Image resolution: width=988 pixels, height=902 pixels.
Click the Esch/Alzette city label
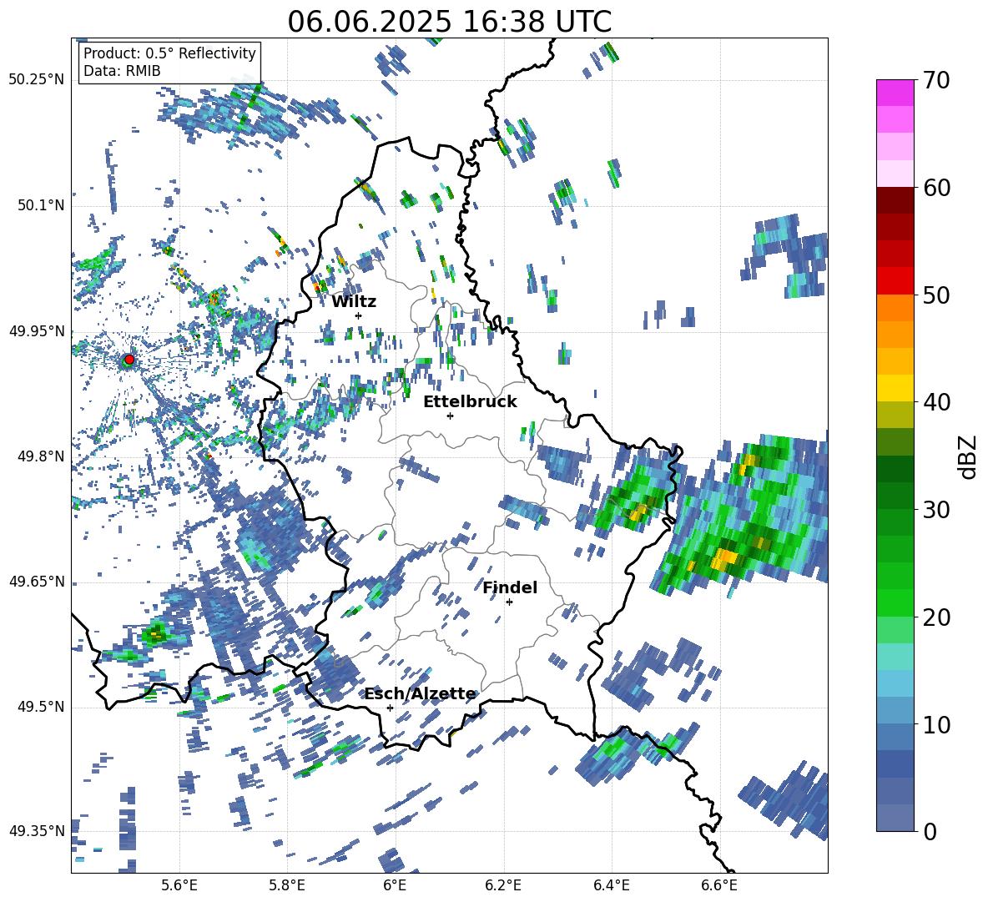420,694
